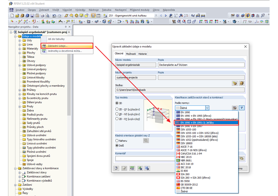Expand the Kombinace zatížení node
This screenshot has width=278, height=196.
[x=19, y=177]
